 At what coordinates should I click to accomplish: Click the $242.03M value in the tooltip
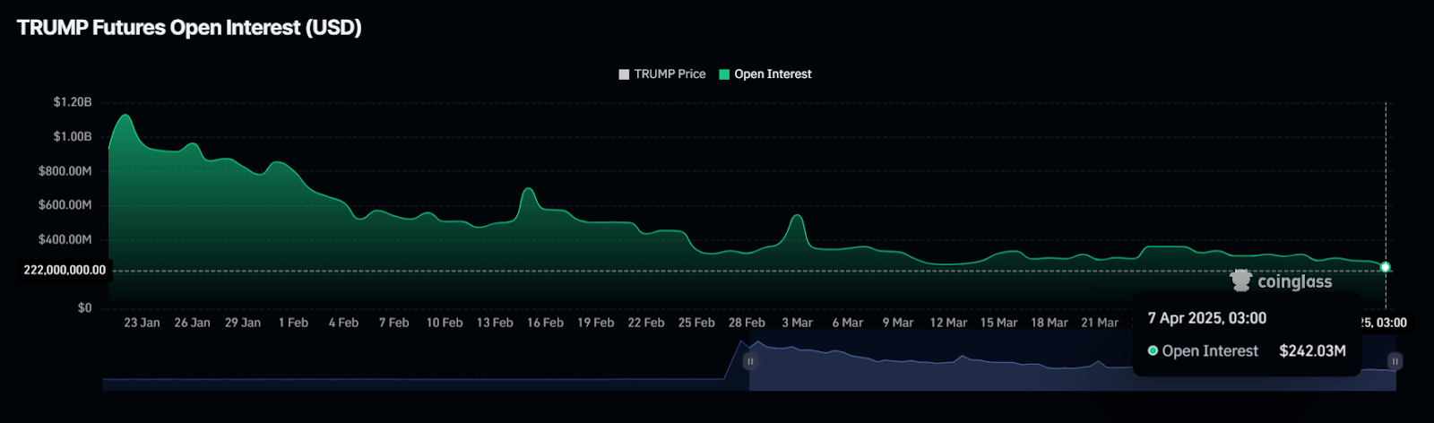[x=1312, y=351]
